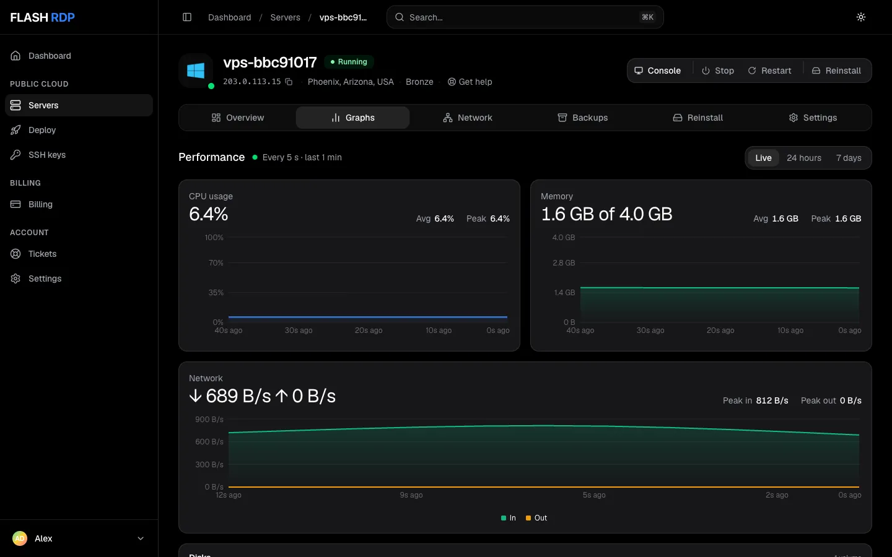Viewport: 892px width, 557px height.
Task: Click the Phoenix, Arizona, USA location
Action: [351, 82]
